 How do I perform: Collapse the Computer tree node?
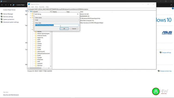29,11
